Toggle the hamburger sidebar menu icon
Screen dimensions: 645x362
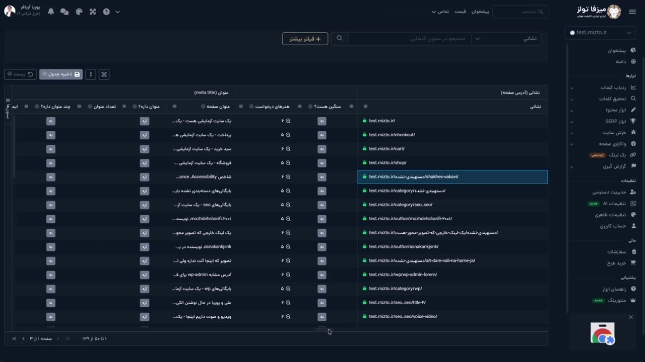[x=632, y=12]
